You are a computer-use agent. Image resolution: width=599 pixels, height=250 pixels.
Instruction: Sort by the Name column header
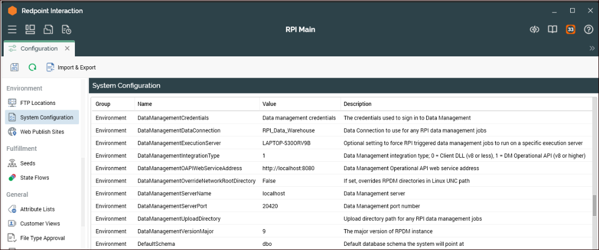point(145,104)
